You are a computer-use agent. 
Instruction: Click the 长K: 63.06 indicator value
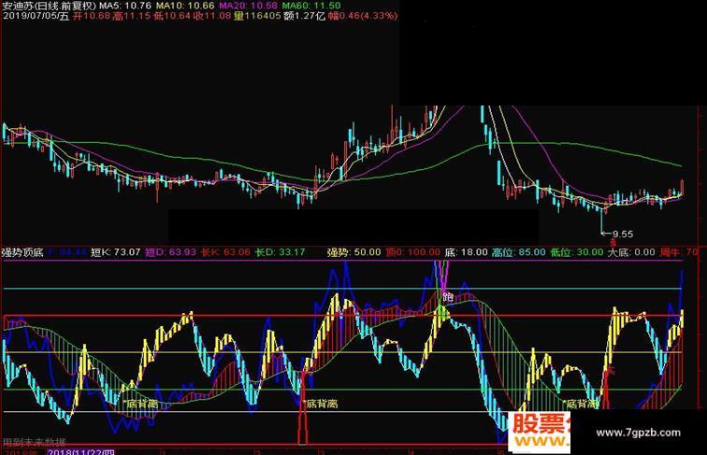[225, 252]
